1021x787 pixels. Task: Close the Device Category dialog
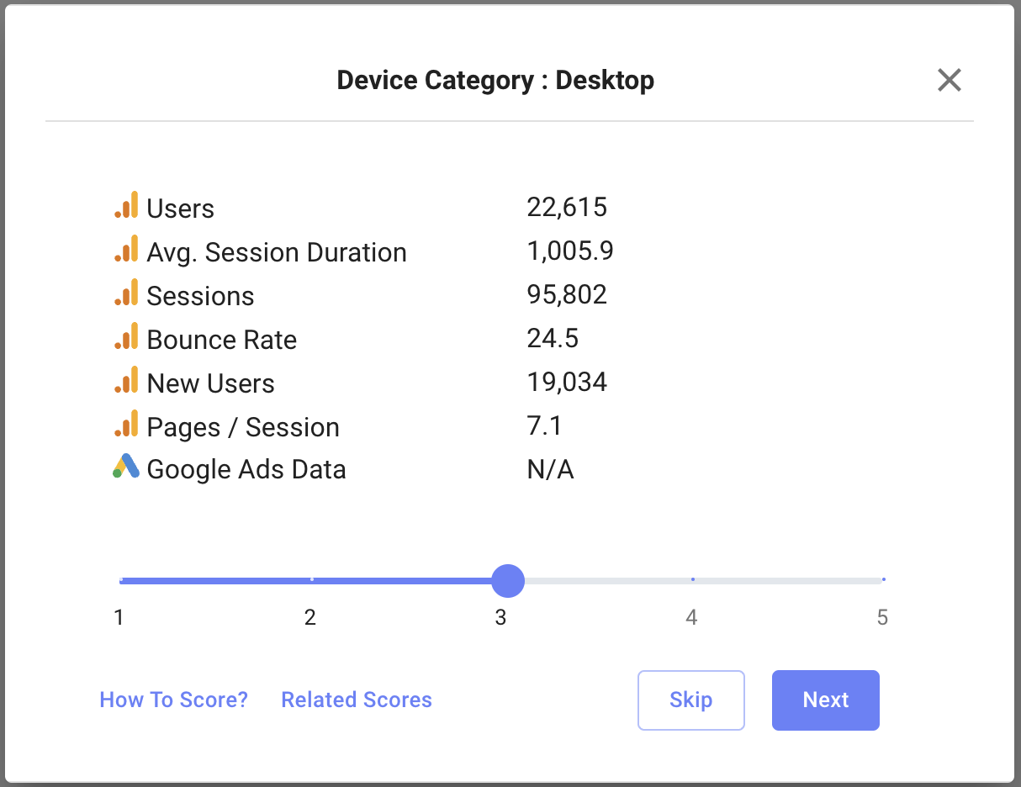949,81
